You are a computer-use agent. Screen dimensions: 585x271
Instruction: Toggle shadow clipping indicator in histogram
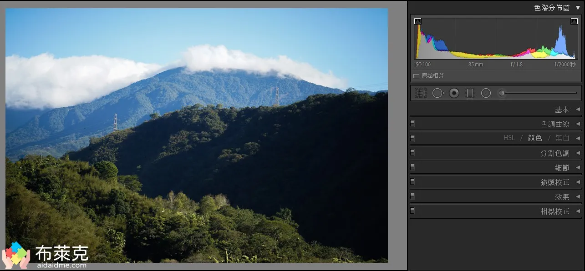(418, 21)
